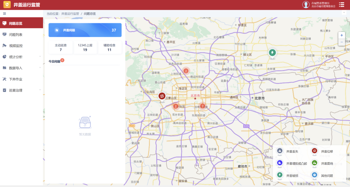Click the 12345上报 count card

(85, 47)
